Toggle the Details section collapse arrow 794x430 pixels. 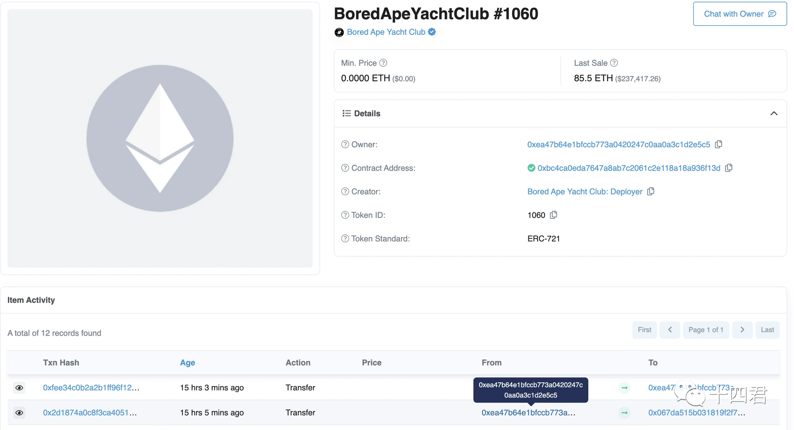(773, 113)
